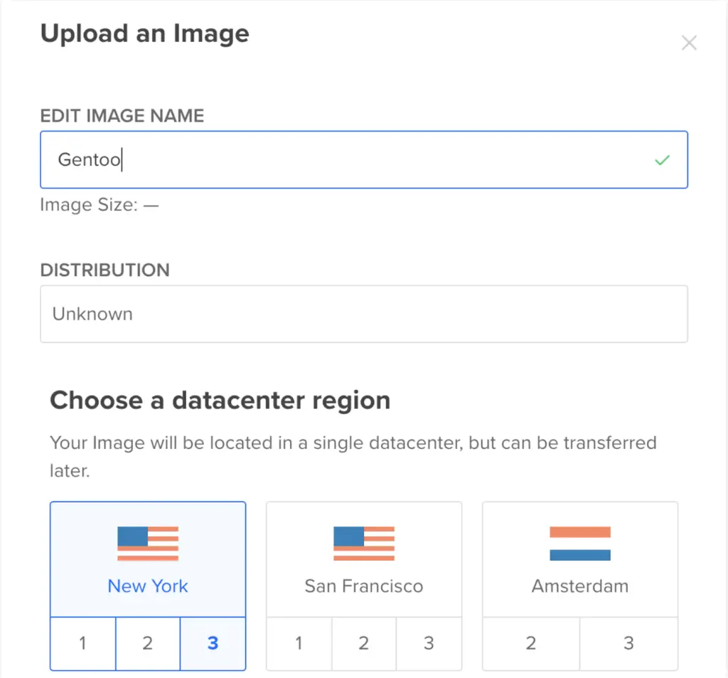Screen dimensions: 728x678
Task: Click the San Francisco US flag icon
Action: (364, 542)
